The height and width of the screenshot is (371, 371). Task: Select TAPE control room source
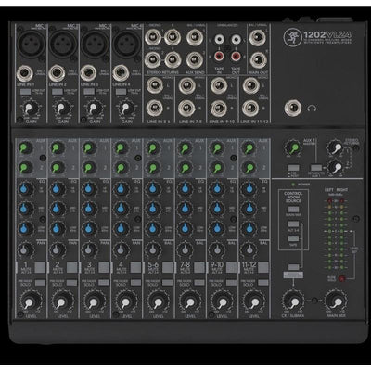tap(293, 238)
